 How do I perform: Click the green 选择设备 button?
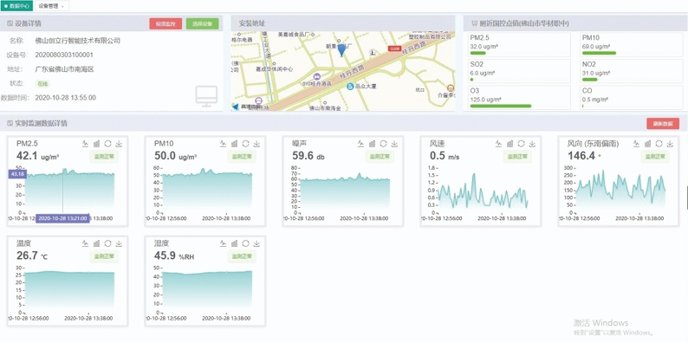(202, 23)
